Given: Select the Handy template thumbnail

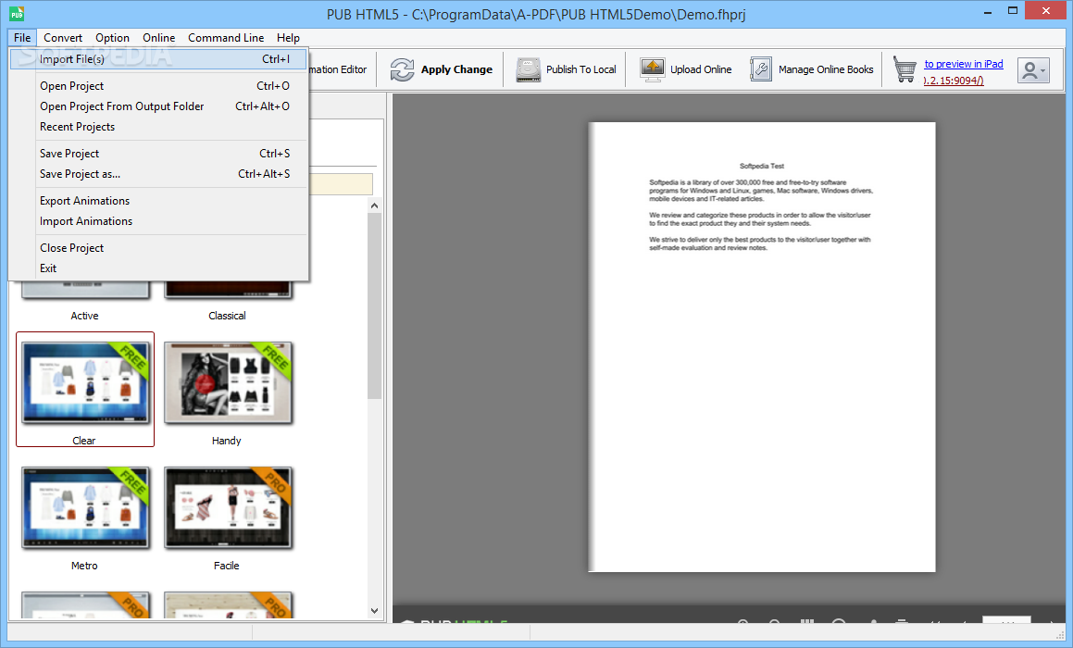Looking at the screenshot, I should (228, 383).
